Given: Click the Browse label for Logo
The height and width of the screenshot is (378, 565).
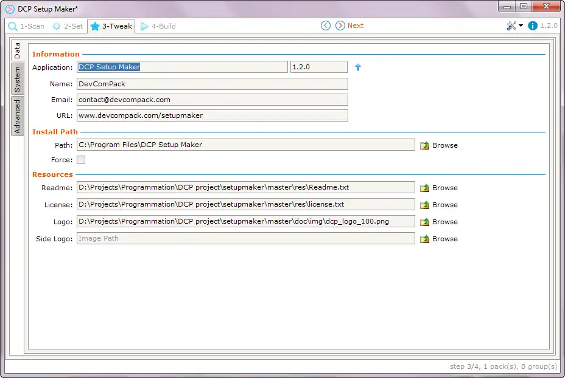Looking at the screenshot, I should tap(445, 222).
